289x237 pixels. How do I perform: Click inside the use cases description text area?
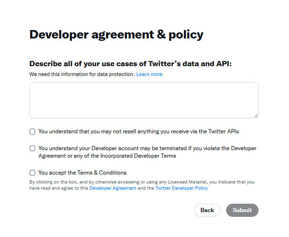144,100
